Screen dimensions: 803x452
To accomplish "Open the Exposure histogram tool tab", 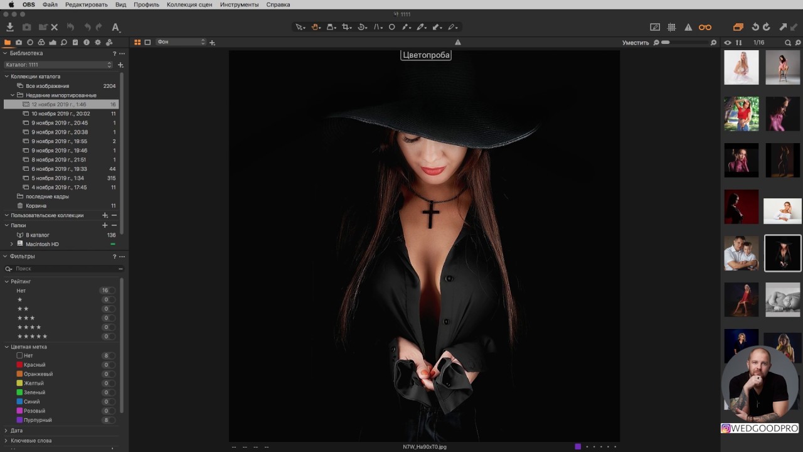I will [x=53, y=43].
